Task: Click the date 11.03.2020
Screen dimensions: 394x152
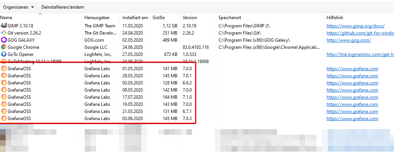Action: (133, 26)
